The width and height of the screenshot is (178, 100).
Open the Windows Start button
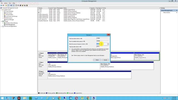(2, 98)
